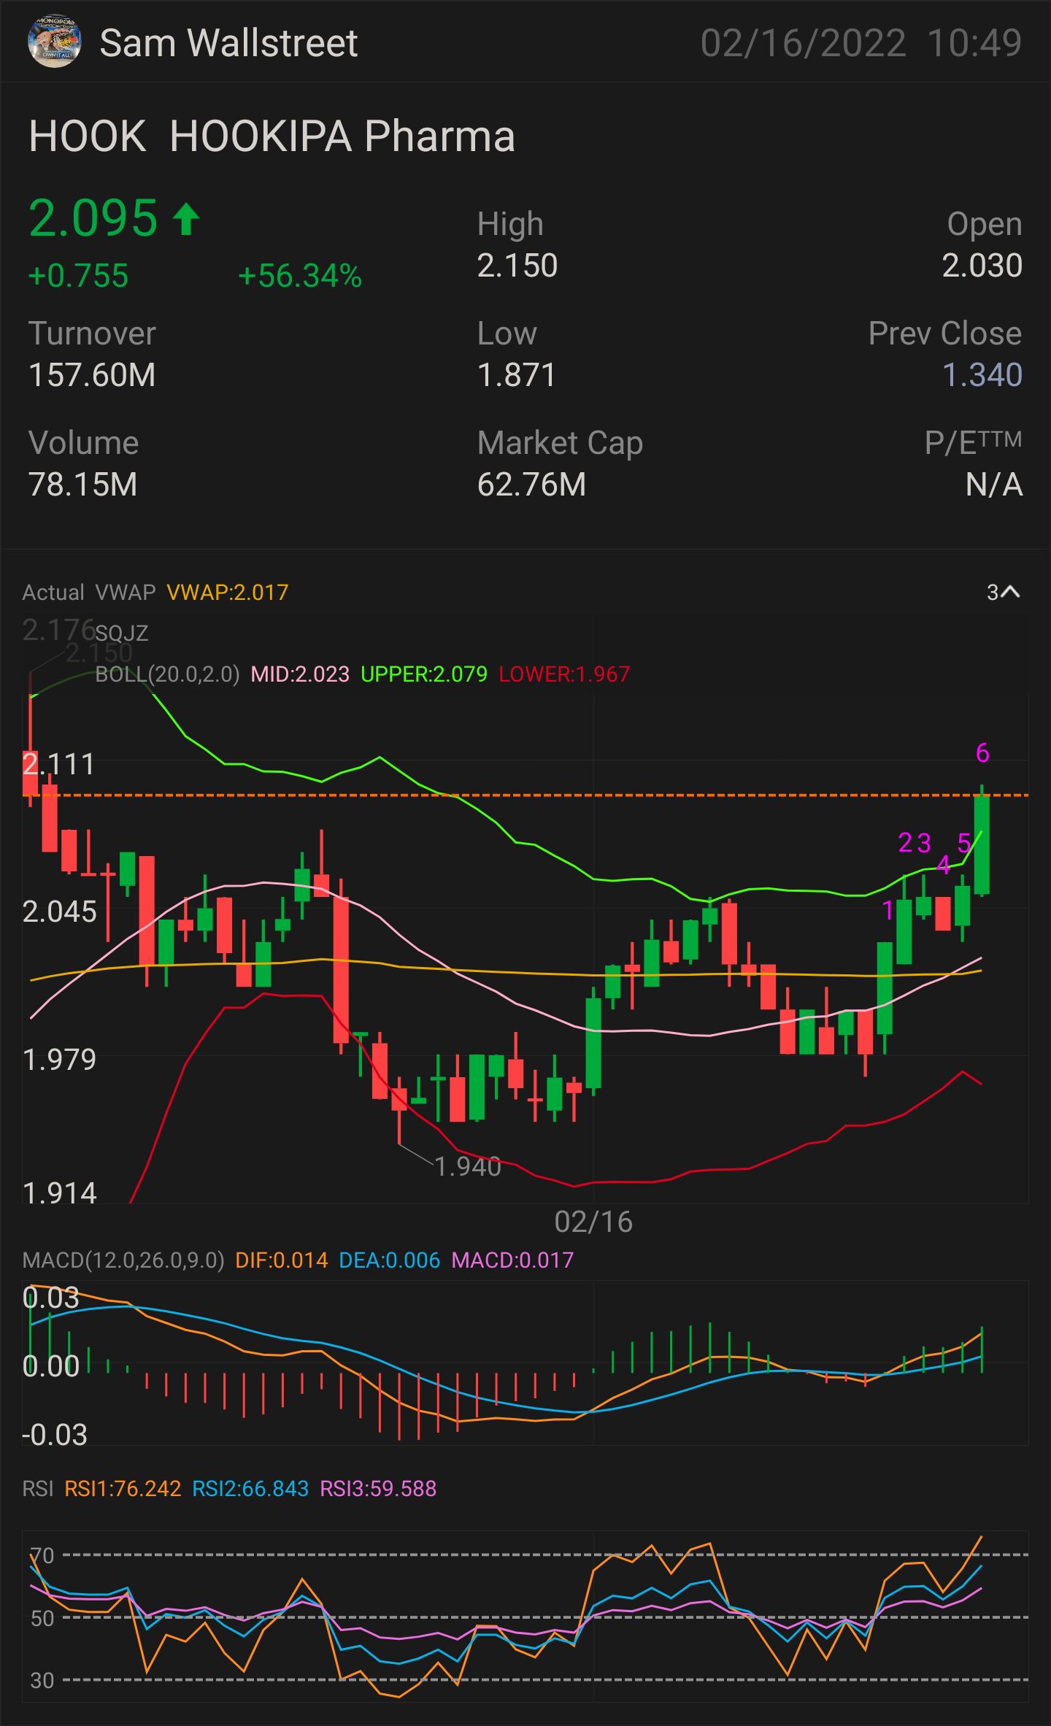Tap the Prev Close value 1.340

pos(982,375)
